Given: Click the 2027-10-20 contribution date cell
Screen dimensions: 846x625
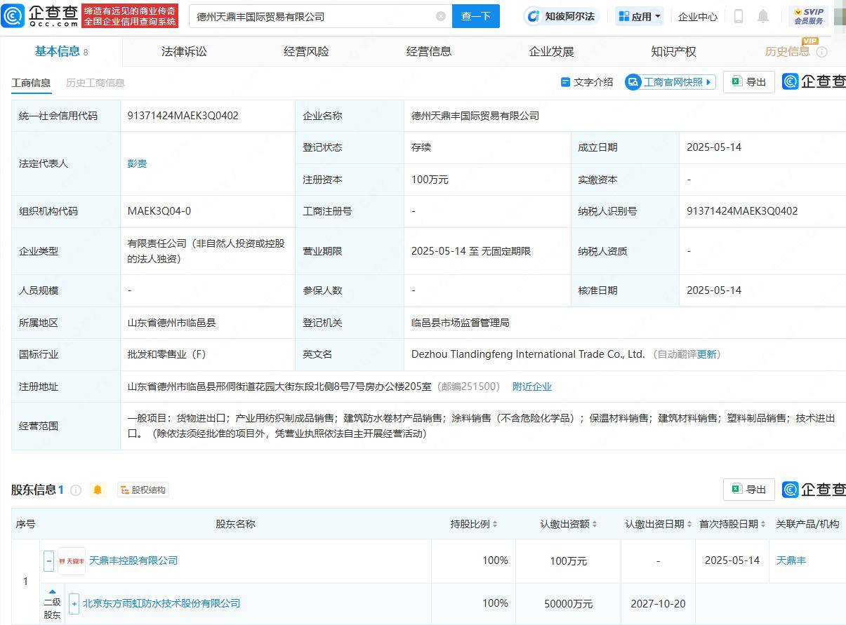Looking at the screenshot, I should click(658, 603).
